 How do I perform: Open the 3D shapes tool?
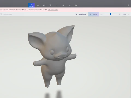pos(44,5)
